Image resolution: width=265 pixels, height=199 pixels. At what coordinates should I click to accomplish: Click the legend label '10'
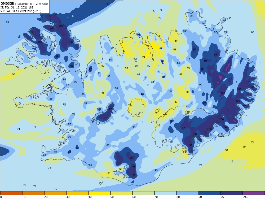click(x=24, y=197)
